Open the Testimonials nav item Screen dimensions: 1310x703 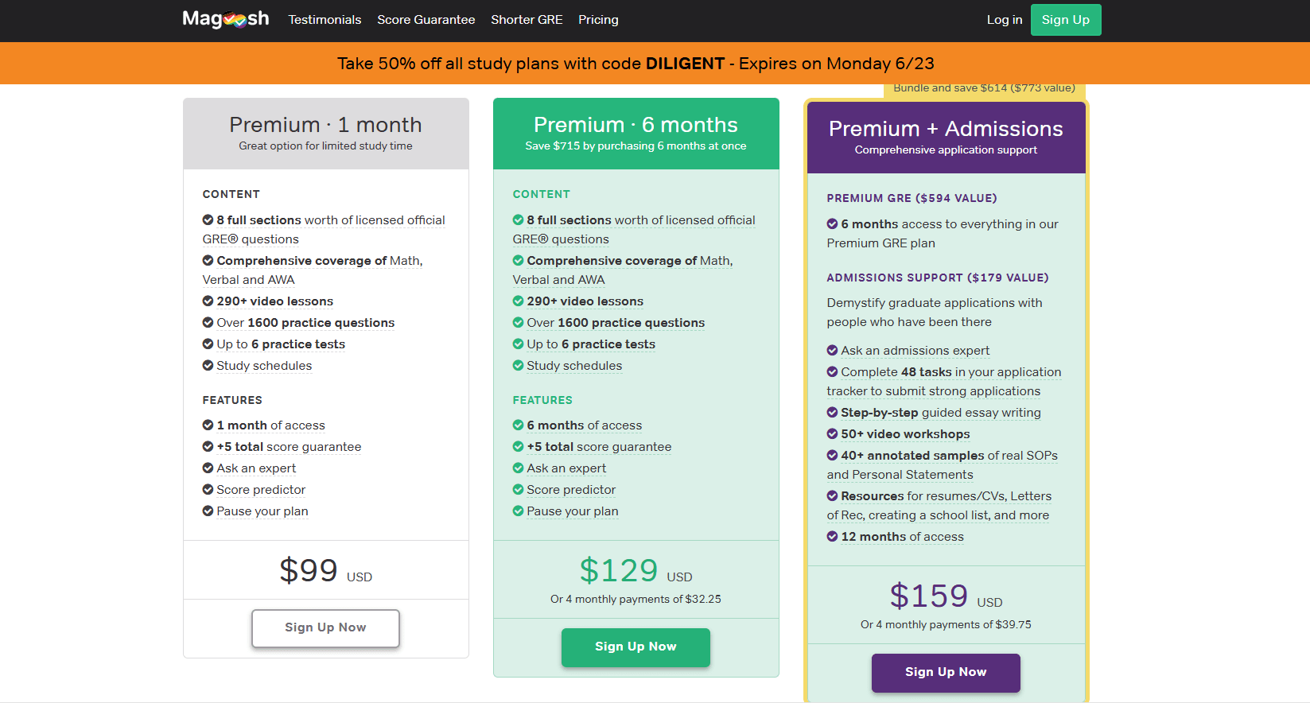(325, 20)
